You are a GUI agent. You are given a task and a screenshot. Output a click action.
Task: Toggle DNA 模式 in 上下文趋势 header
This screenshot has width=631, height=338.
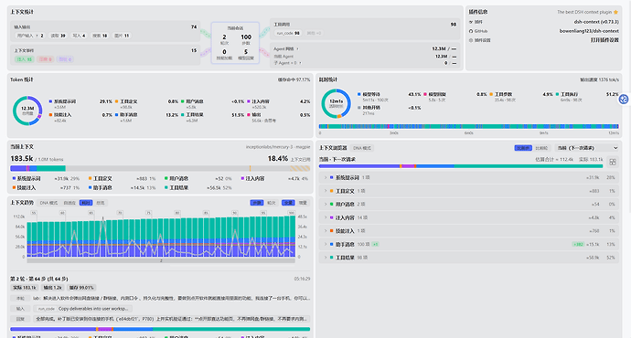pos(48,203)
